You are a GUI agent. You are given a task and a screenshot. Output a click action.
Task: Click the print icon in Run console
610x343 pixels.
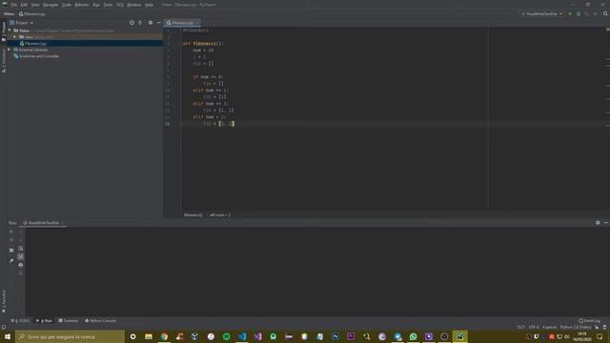pyautogui.click(x=21, y=265)
